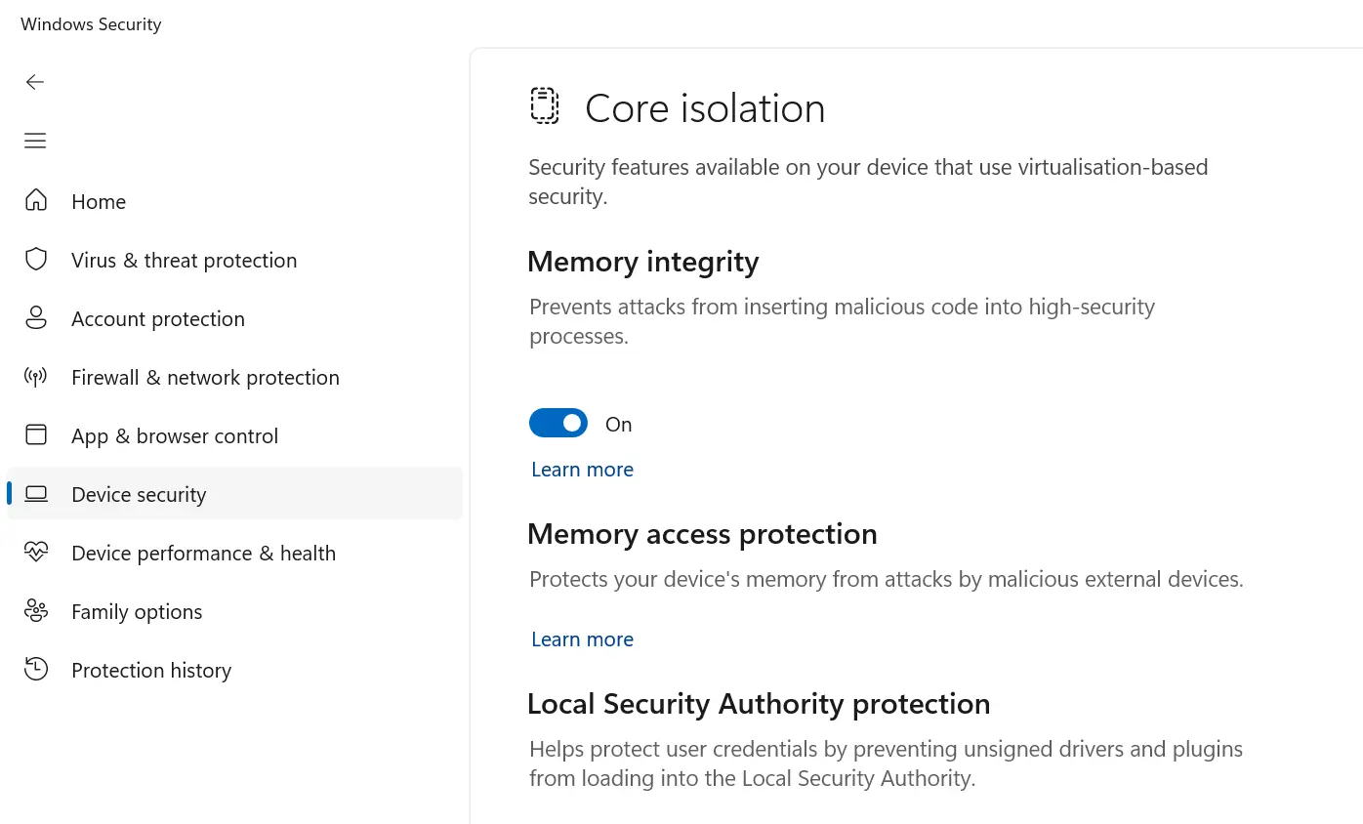The height and width of the screenshot is (824, 1363).
Task: Open the hamburger navigation menu
Action: point(35,141)
